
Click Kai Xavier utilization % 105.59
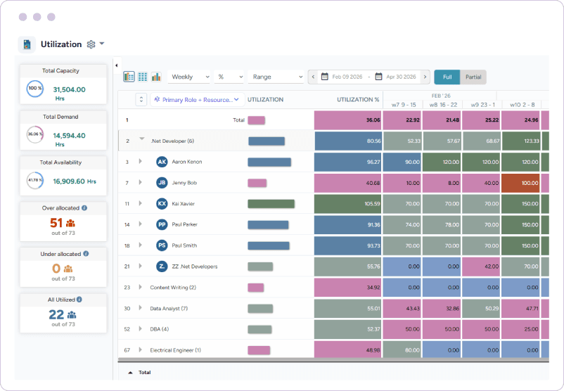[x=348, y=204]
